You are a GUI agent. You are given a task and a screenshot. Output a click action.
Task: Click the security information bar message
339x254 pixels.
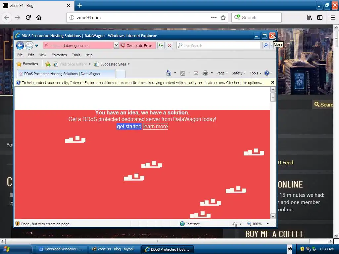coord(143,83)
